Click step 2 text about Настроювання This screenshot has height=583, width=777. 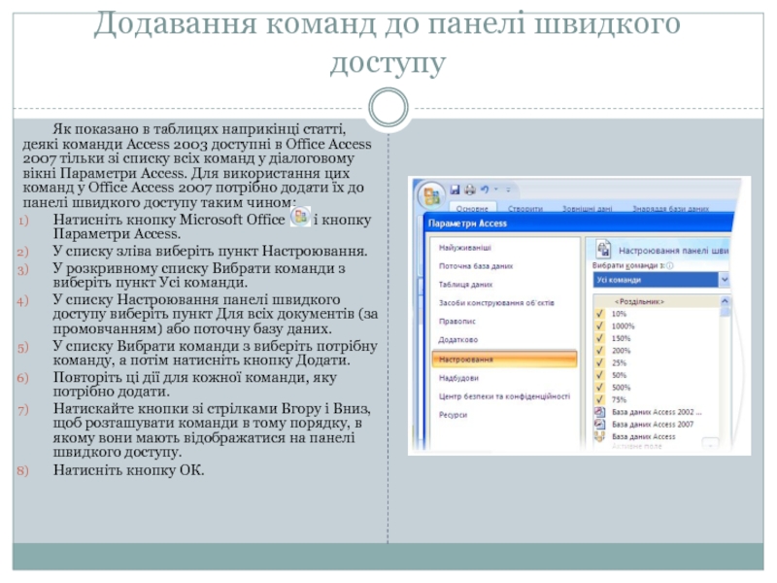point(210,251)
